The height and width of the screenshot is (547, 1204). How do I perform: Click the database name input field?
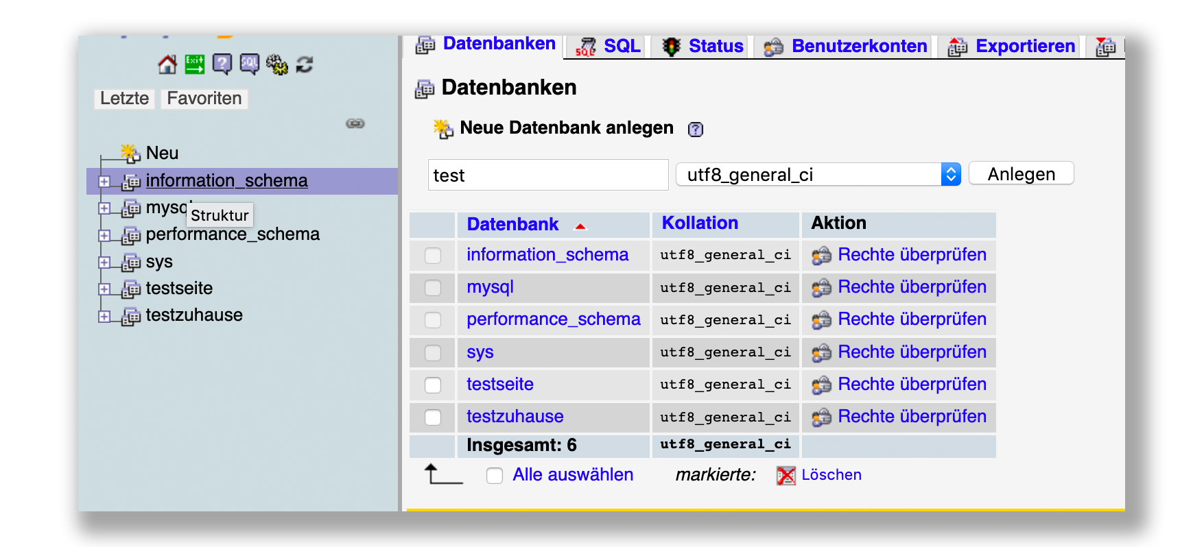pyautogui.click(x=547, y=175)
